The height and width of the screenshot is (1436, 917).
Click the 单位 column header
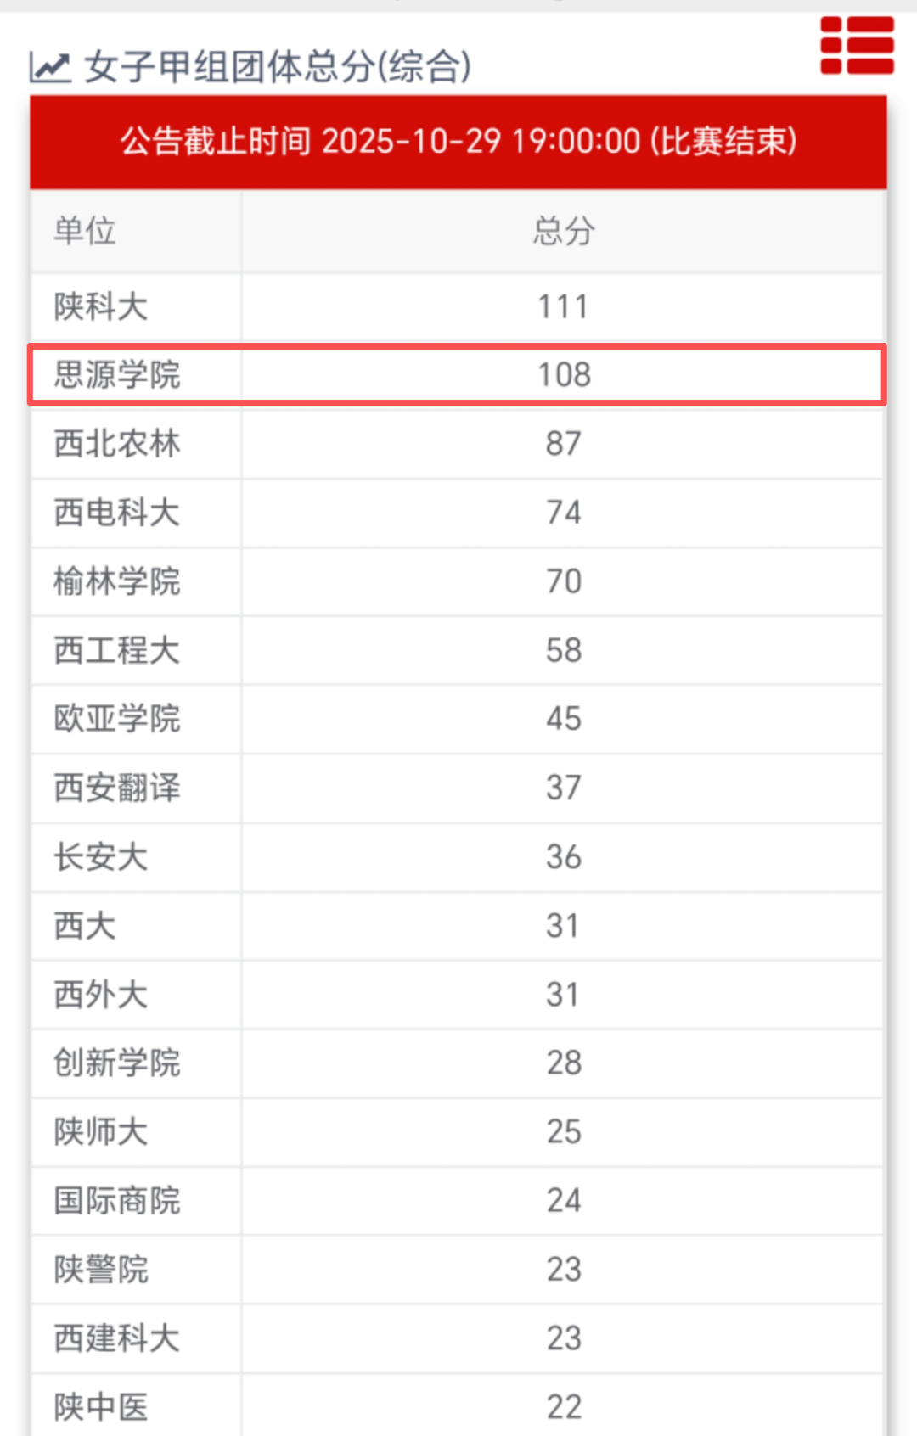coord(84,231)
